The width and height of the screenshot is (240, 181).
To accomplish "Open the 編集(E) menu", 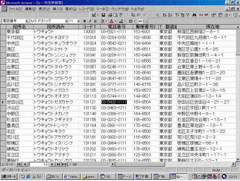I will (31, 9).
